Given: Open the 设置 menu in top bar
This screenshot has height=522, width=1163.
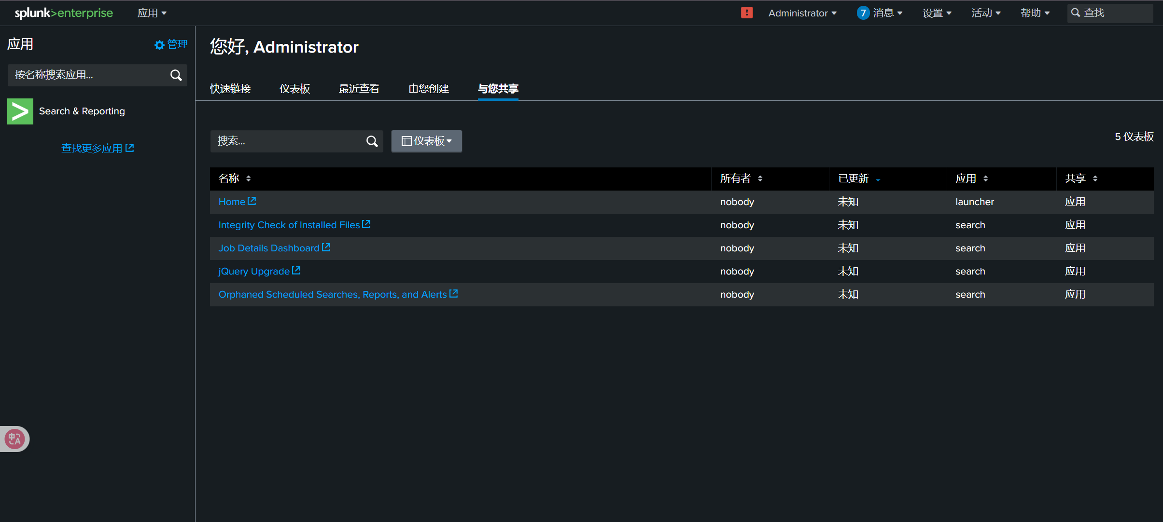Looking at the screenshot, I should [937, 13].
